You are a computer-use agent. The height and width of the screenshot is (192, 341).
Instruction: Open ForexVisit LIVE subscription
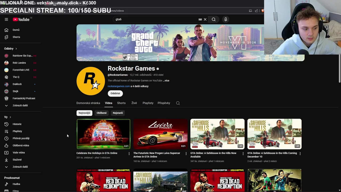[x=21, y=70]
